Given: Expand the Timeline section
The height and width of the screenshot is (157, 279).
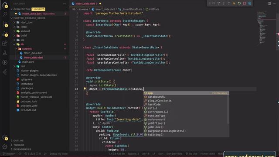Looking at the screenshot, I should (x=39, y=145).
